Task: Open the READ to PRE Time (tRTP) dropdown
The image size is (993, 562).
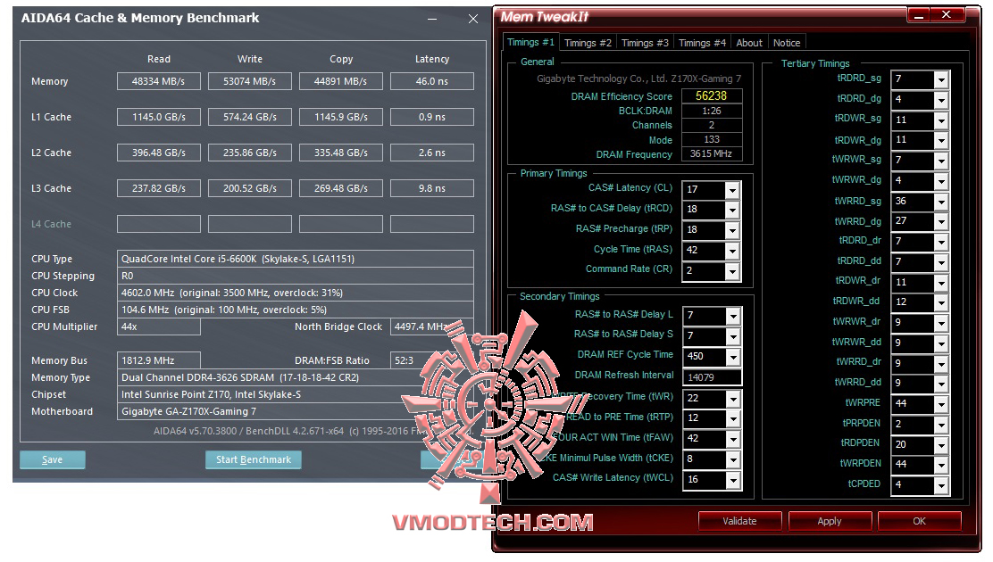Action: click(x=733, y=419)
